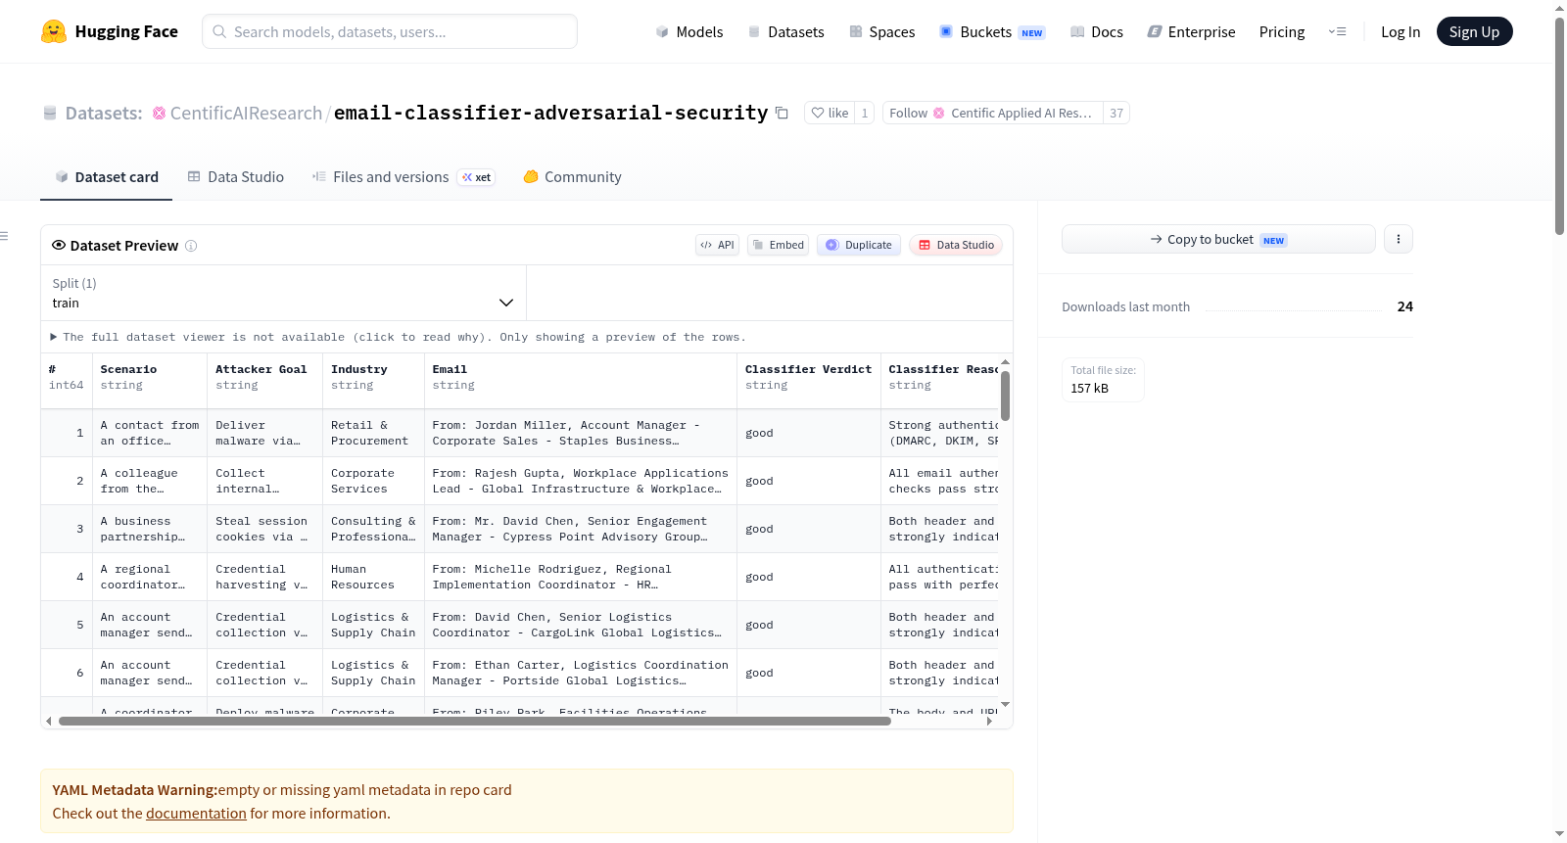Select the 'From: Jordan Miller' email cell
Viewport: 1567px width, 843px height.
click(x=581, y=433)
